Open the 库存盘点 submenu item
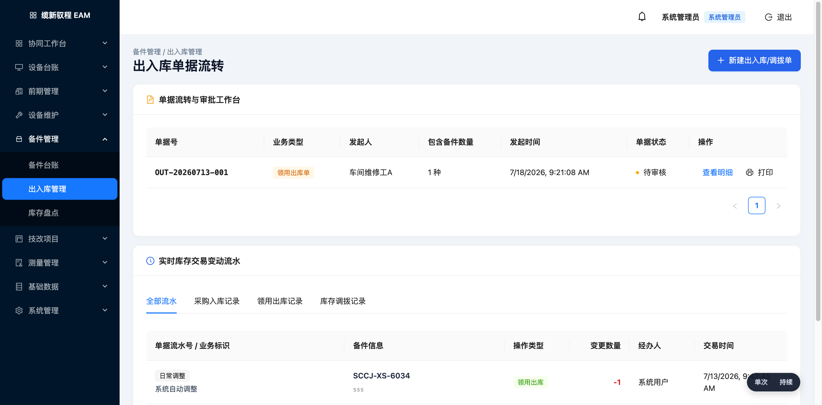 click(x=60, y=213)
